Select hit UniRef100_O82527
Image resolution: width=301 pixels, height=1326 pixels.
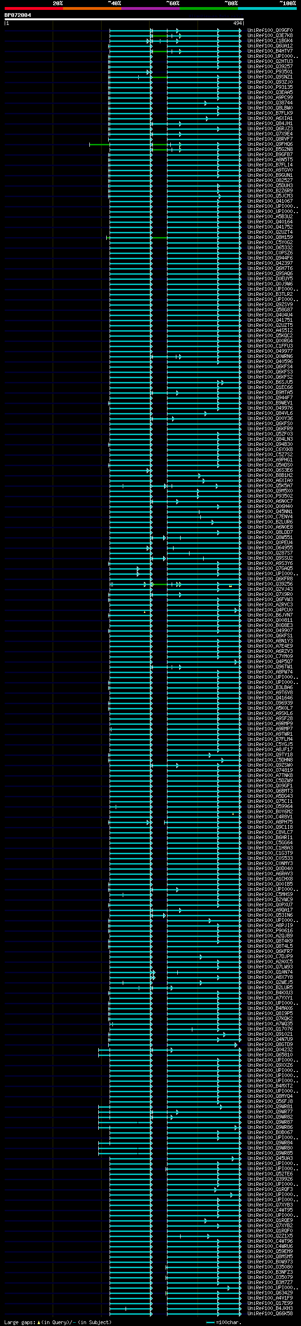270,180
